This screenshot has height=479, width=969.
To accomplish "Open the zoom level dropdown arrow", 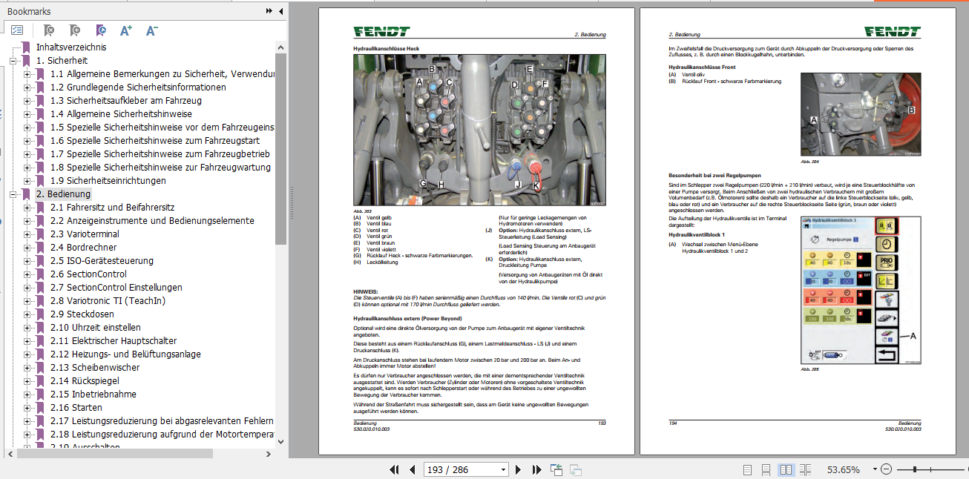I will coord(876,469).
